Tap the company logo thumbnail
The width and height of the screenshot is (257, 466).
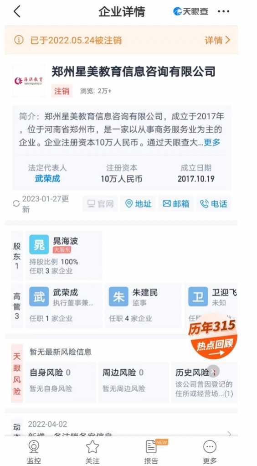click(29, 81)
